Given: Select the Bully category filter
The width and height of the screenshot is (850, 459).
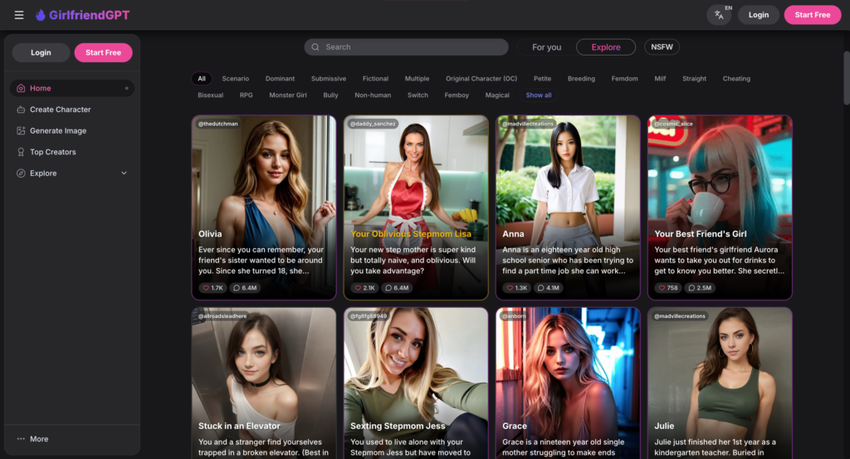Looking at the screenshot, I should 330,95.
